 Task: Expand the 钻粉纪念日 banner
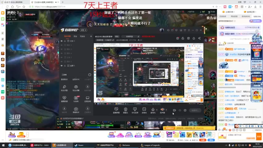point(240,27)
